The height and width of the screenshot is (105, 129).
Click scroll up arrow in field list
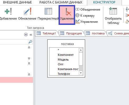point(81,50)
